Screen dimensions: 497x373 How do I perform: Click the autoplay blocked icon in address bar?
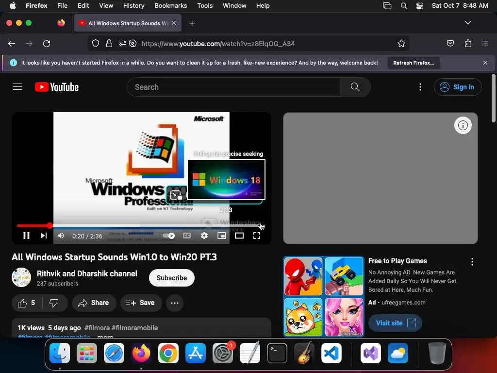click(133, 43)
